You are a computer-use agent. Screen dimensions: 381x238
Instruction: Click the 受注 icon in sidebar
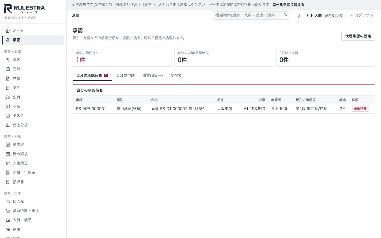point(8,88)
